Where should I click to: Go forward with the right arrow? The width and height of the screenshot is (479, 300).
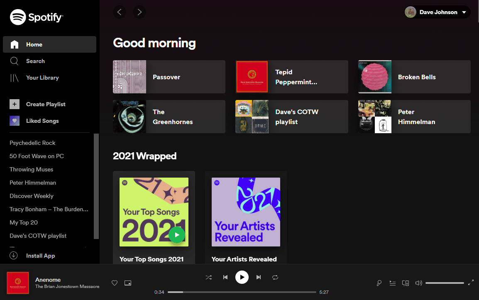139,12
